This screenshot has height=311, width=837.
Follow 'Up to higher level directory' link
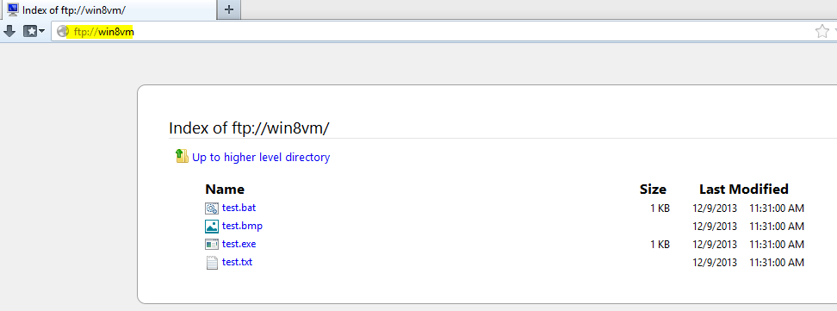tap(261, 157)
